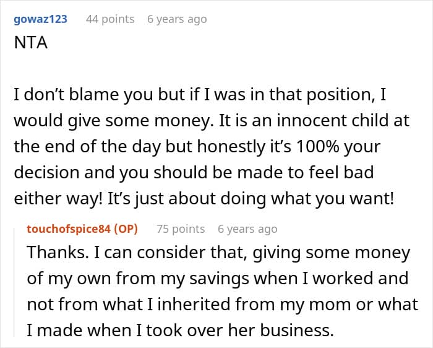Open the gowaz123 user profile link

(x=40, y=19)
